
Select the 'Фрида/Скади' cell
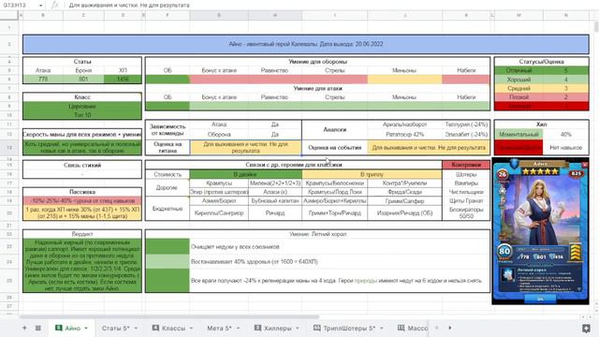coord(404,192)
